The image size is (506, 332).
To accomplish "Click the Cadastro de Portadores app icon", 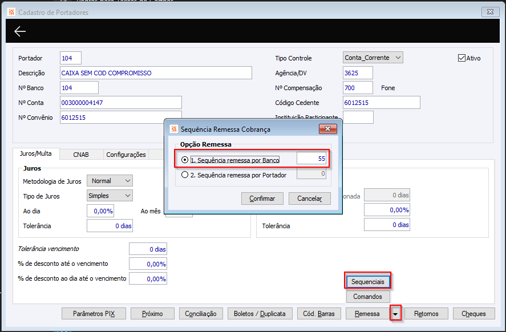I will (11, 12).
